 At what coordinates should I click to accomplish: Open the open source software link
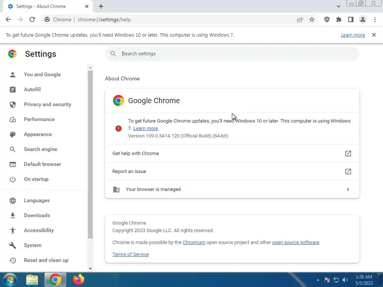[295, 242]
